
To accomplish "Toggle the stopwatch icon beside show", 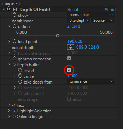I will coord(14,15).
